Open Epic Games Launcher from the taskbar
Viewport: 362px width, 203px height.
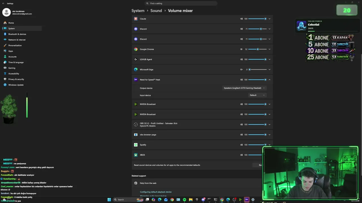tap(197, 200)
